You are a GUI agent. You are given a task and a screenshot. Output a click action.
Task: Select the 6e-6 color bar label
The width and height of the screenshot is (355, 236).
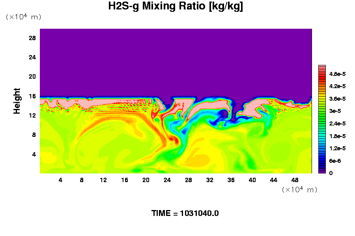(x=335, y=161)
